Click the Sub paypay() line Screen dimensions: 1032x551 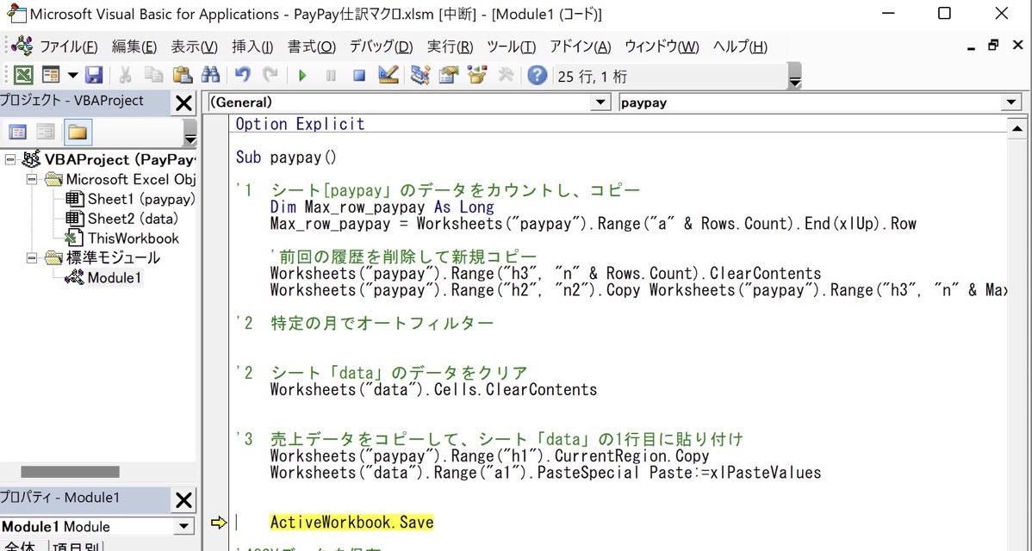tap(286, 158)
